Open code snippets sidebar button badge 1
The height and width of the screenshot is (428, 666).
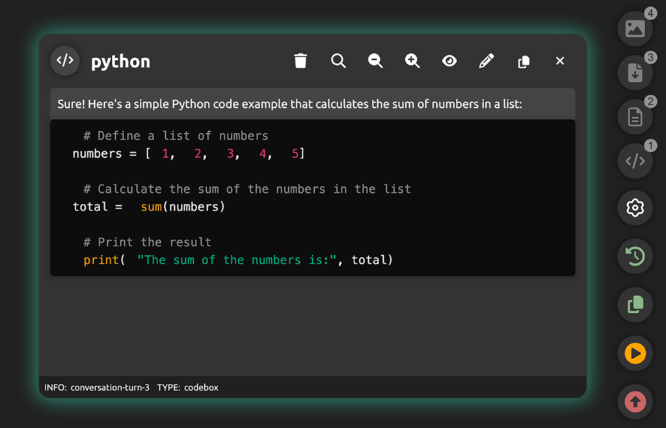(x=635, y=161)
